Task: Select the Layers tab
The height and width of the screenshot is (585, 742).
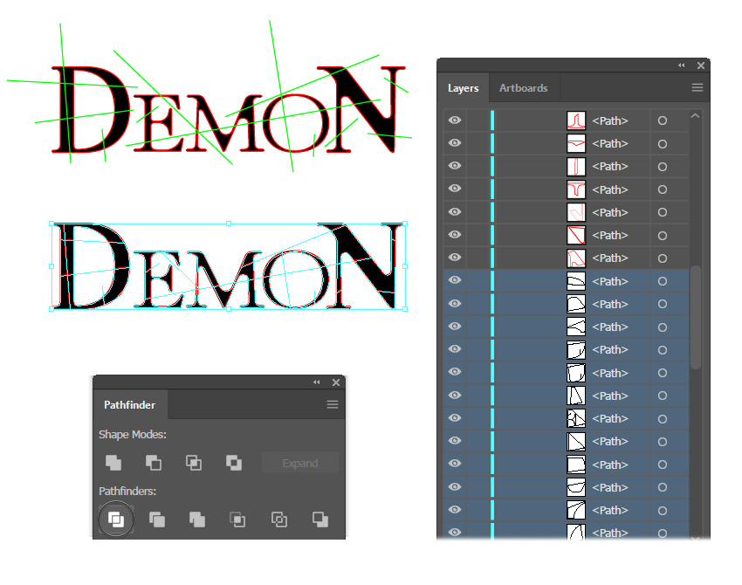Action: pos(463,88)
